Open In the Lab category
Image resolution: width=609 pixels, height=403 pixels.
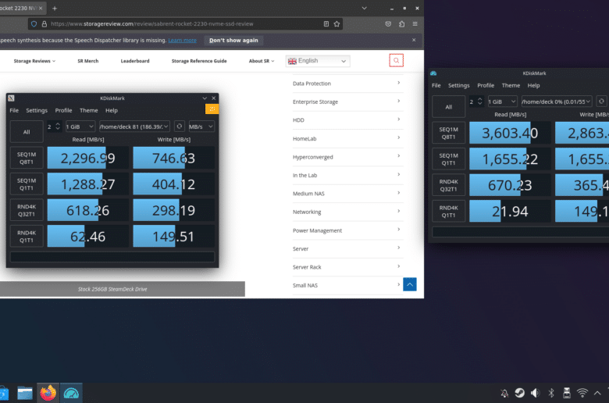point(347,175)
